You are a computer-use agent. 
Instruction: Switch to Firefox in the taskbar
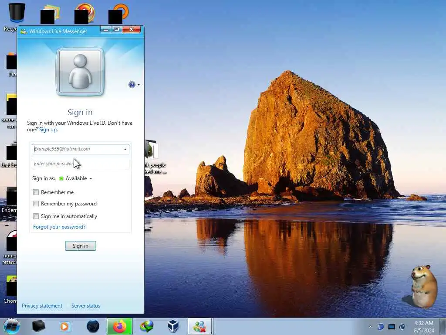pyautogui.click(x=120, y=326)
